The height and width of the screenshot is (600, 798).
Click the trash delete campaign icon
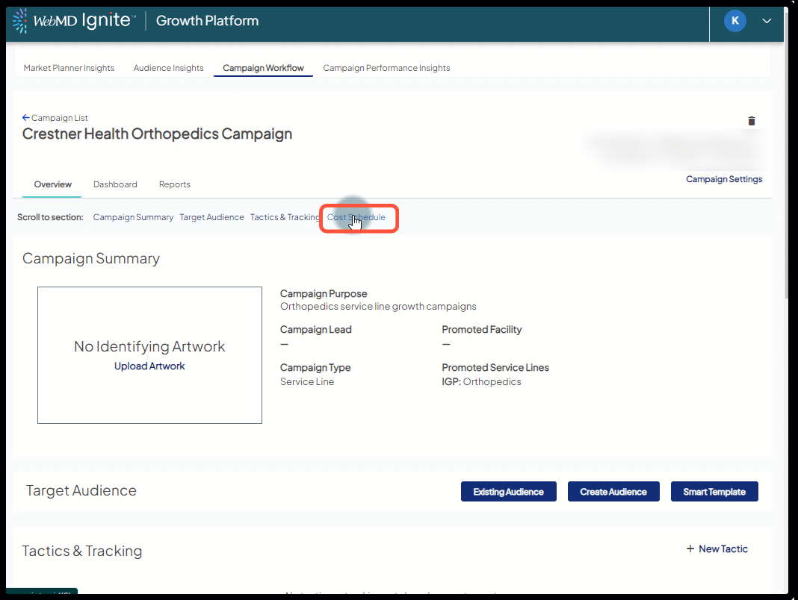point(752,121)
